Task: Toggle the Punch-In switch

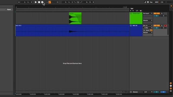Action: (x=75, y=2)
